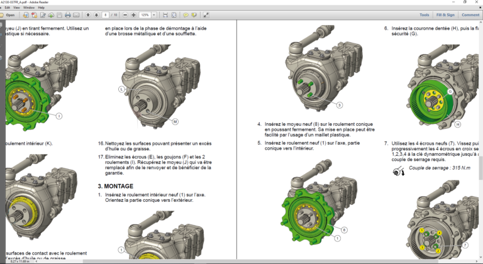Screen dimensions: 483x264
Task: Expand the zoom level dropdown arrow
Action: pyautogui.click(x=155, y=14)
